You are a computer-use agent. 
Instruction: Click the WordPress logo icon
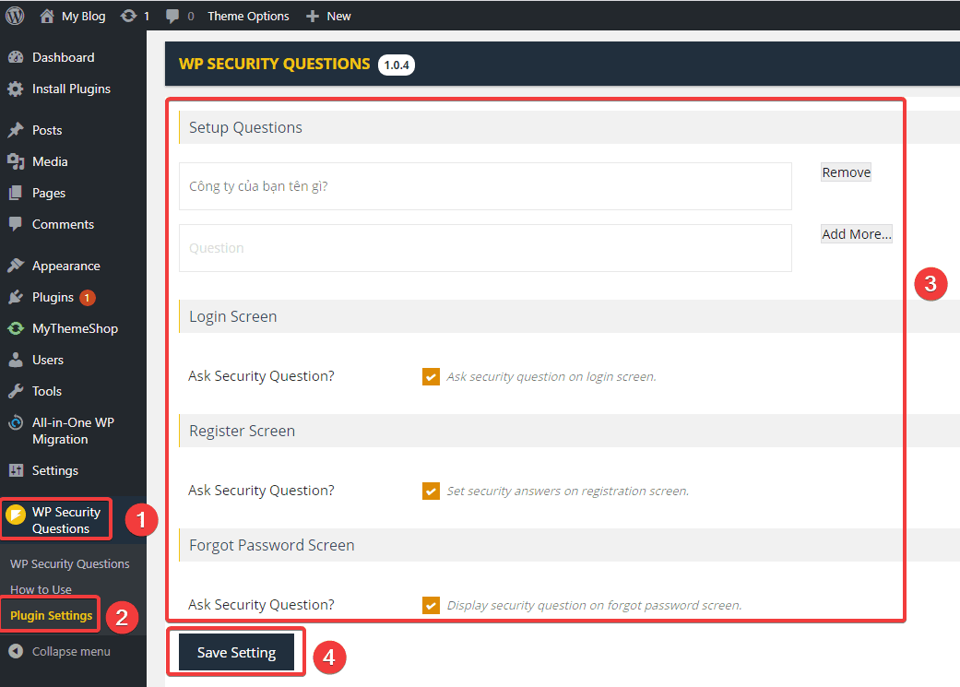pos(16,16)
